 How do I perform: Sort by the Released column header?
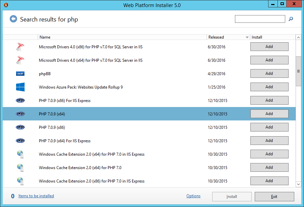pyautogui.click(x=228, y=37)
